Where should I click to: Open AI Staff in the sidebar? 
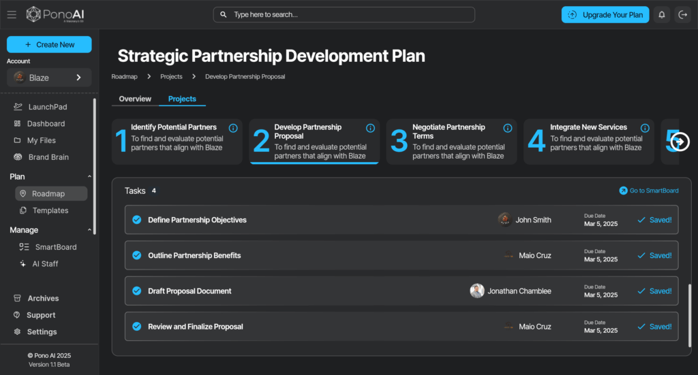click(x=45, y=264)
